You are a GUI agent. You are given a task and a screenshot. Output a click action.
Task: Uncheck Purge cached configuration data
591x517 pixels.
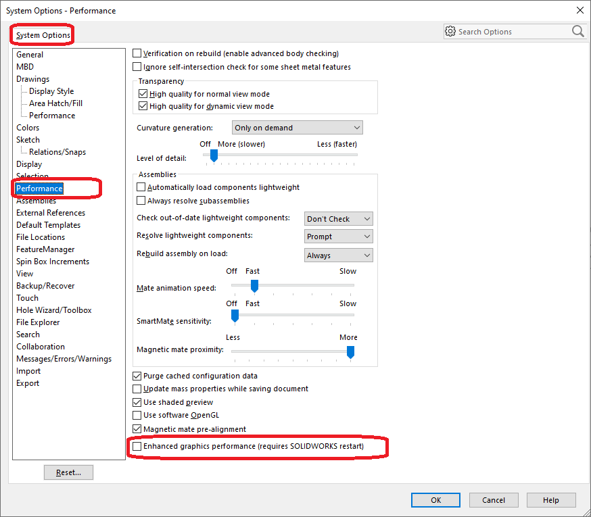[x=138, y=376]
